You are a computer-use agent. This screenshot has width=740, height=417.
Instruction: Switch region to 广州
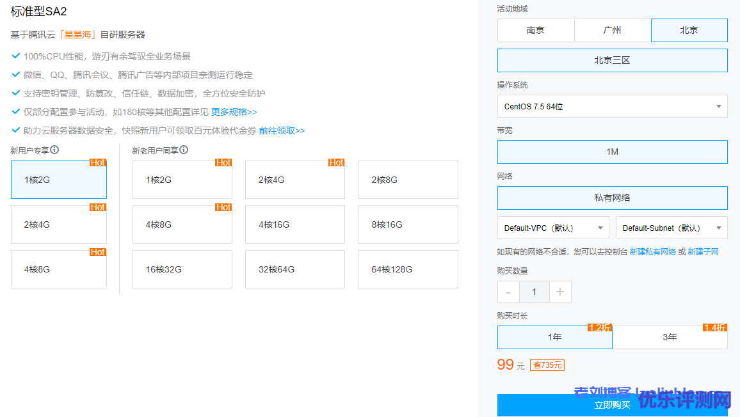coord(613,30)
